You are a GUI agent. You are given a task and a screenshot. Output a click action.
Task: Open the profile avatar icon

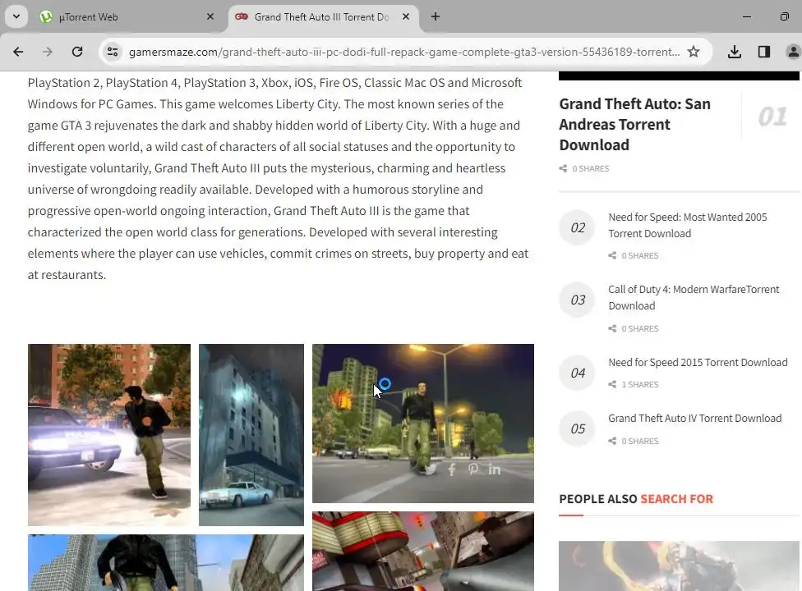793,52
